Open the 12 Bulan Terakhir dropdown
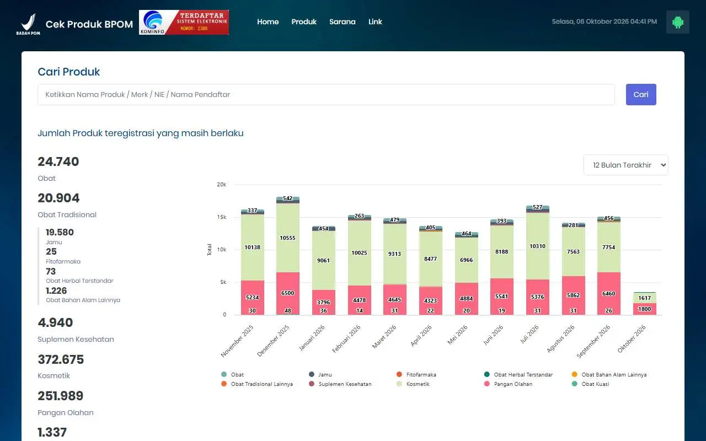 pyautogui.click(x=626, y=165)
